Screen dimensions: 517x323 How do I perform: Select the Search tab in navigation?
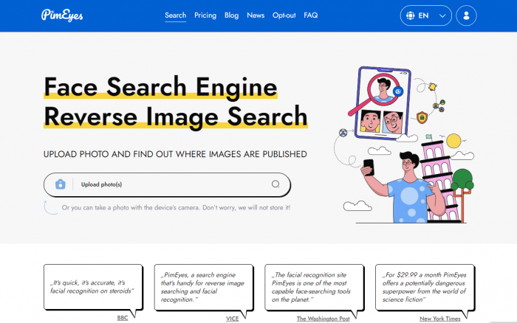click(175, 15)
